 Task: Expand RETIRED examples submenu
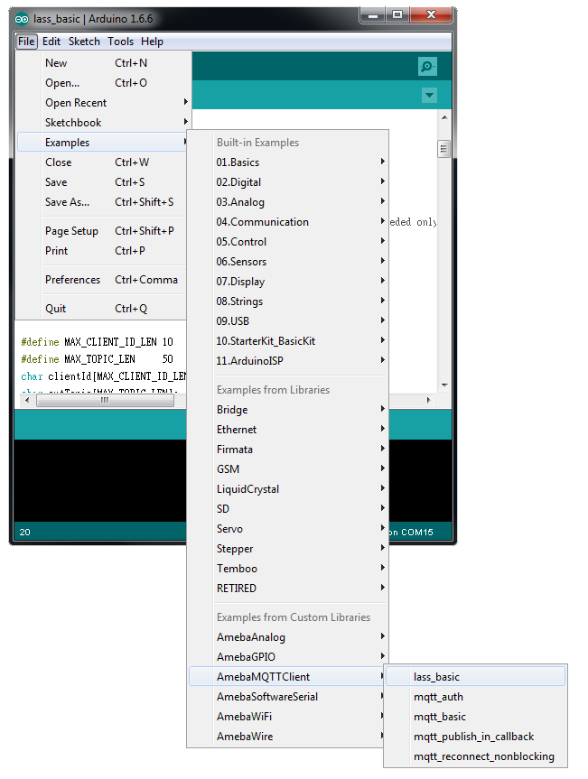288,589
